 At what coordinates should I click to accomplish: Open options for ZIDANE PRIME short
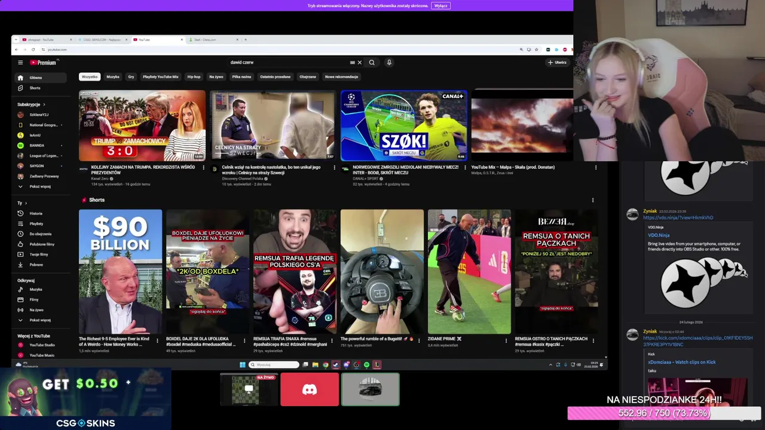[506, 340]
